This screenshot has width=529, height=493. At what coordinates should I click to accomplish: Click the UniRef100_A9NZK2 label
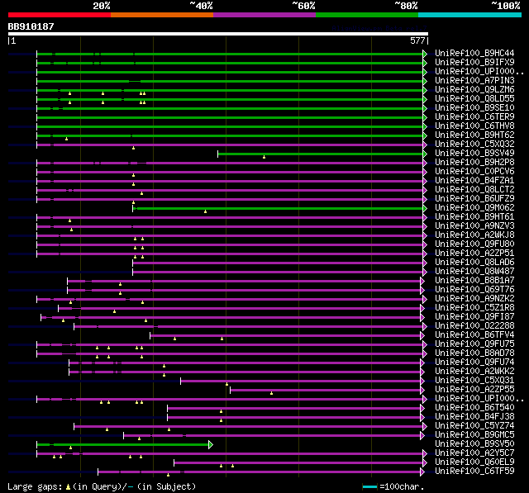pos(474,299)
